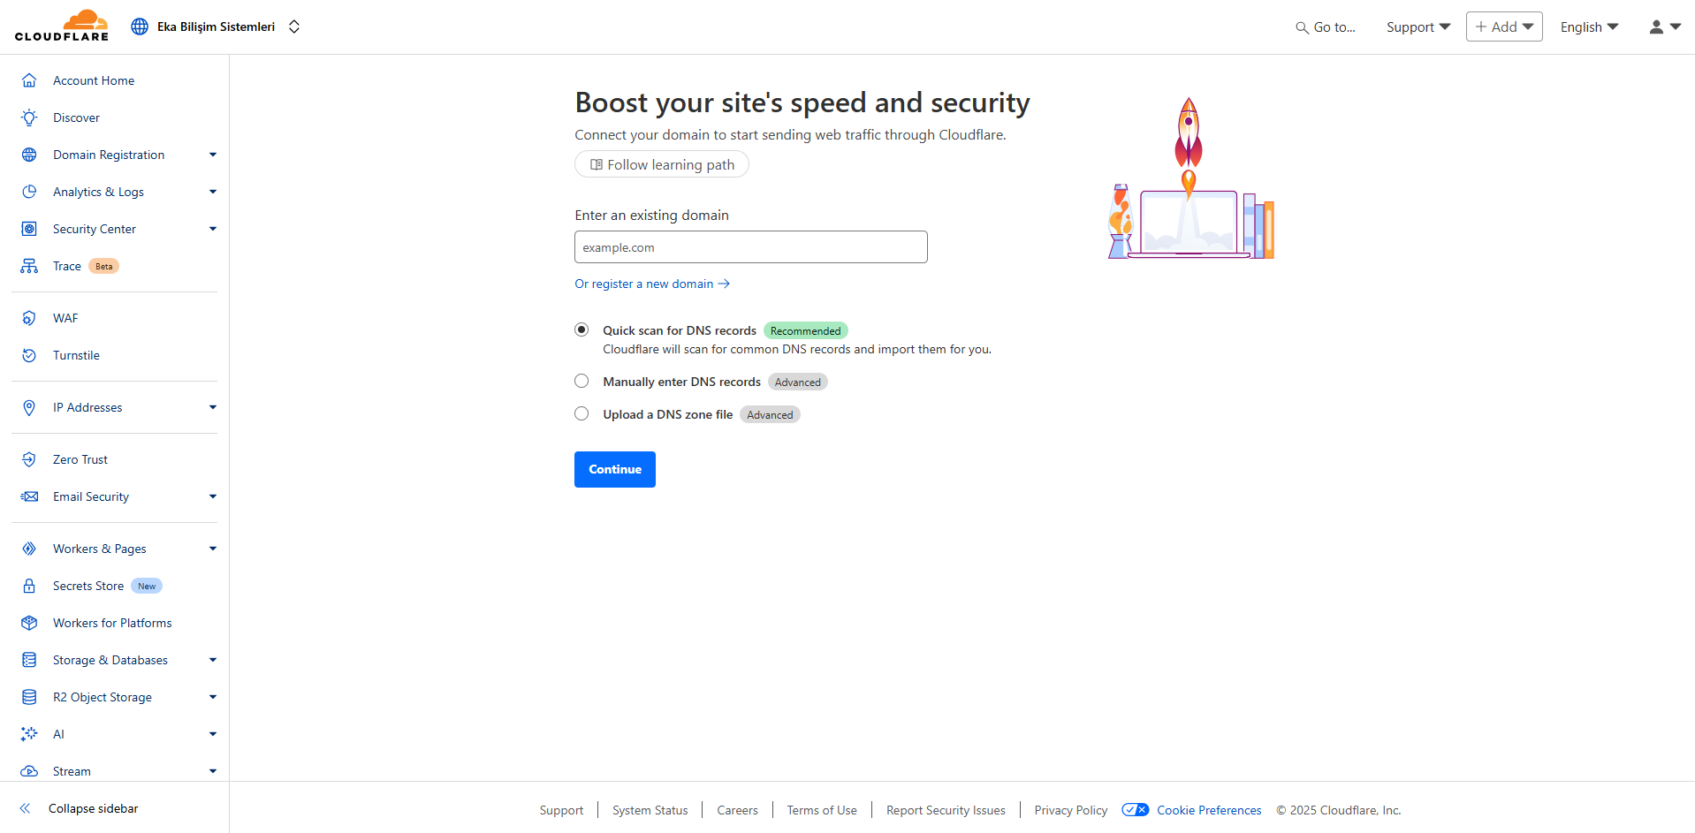Expand R2 Object Storage submenu arrow
The height and width of the screenshot is (833, 1695).
213,697
